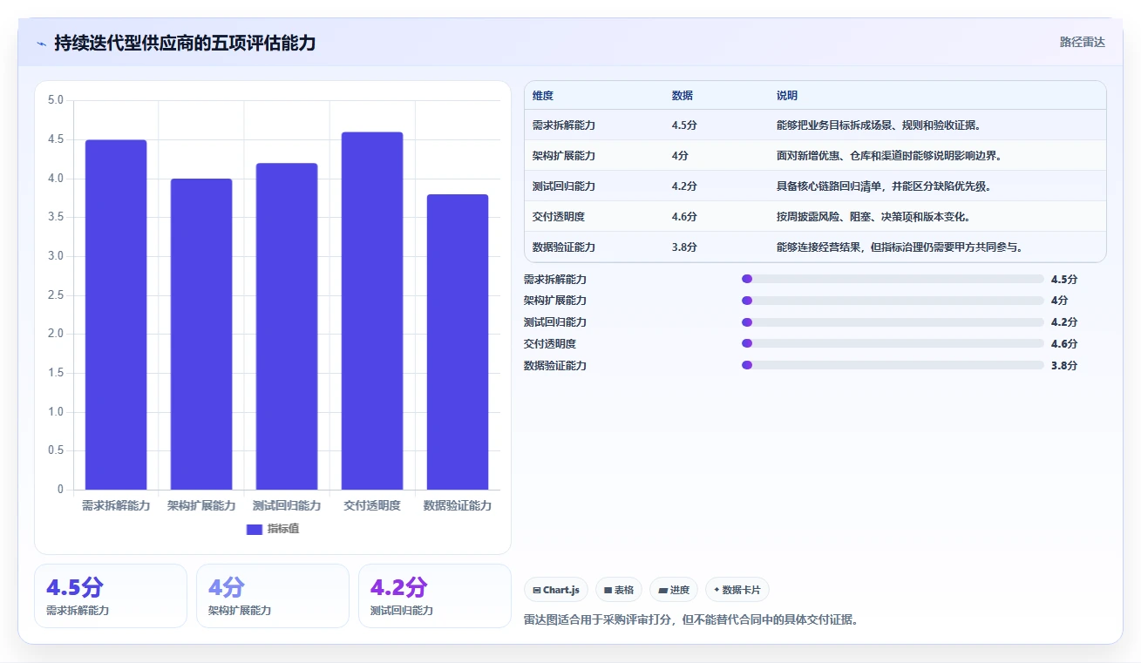Click the 交付透明度 x-axis label

point(372,505)
